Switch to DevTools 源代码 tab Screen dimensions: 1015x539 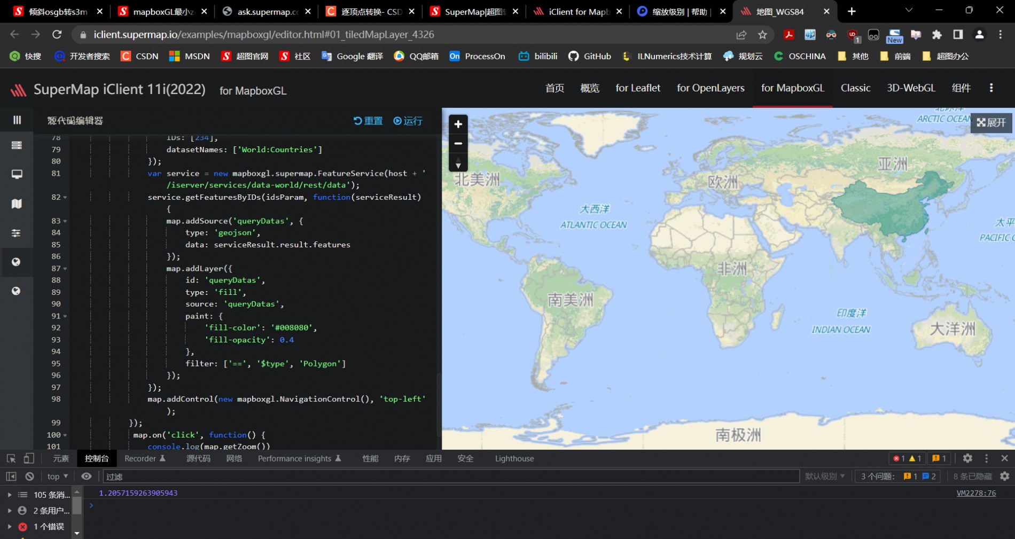click(198, 458)
